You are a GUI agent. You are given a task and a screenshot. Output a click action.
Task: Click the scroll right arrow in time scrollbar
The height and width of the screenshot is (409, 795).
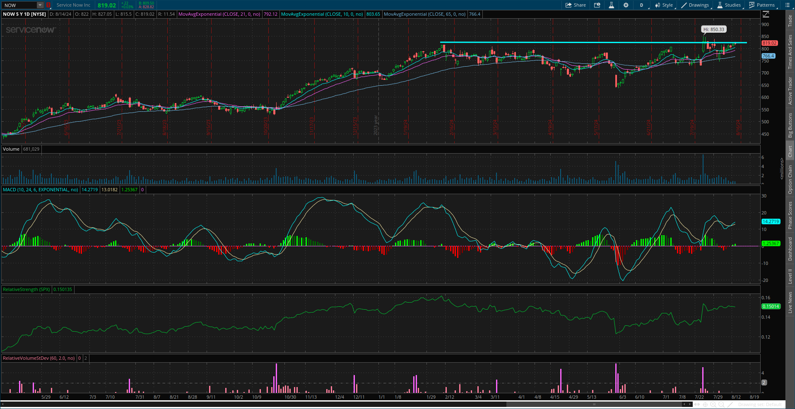pyautogui.click(x=690, y=404)
